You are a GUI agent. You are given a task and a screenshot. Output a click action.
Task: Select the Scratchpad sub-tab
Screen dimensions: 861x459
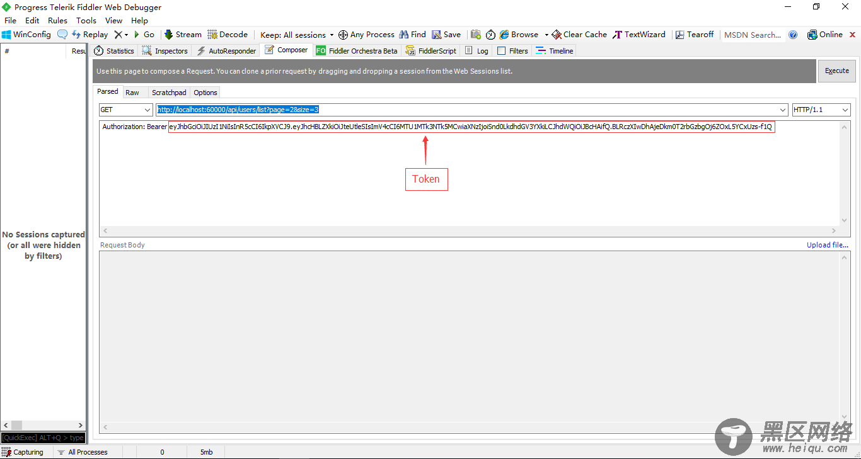[x=169, y=93]
